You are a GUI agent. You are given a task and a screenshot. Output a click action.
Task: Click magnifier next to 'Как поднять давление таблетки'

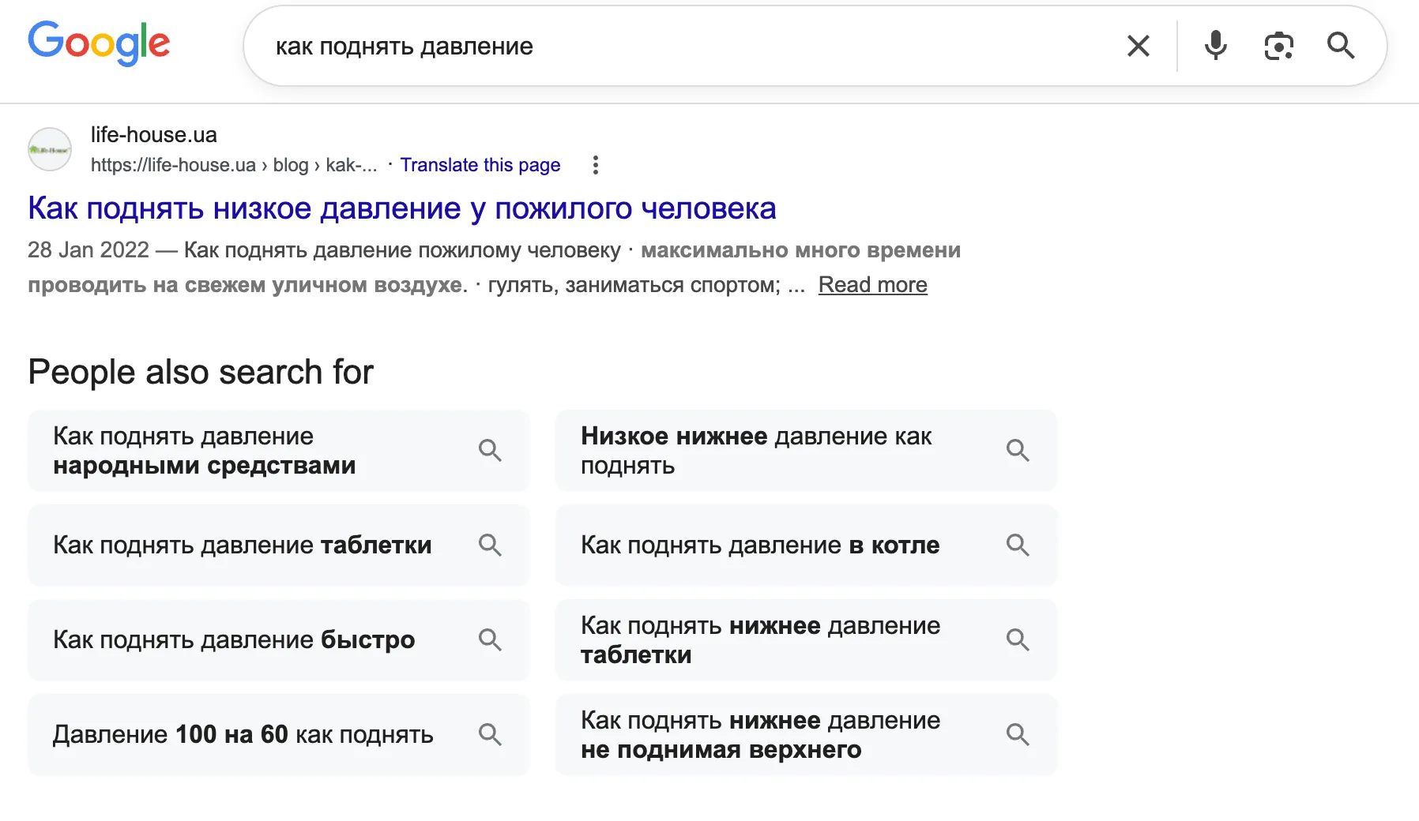coord(490,545)
